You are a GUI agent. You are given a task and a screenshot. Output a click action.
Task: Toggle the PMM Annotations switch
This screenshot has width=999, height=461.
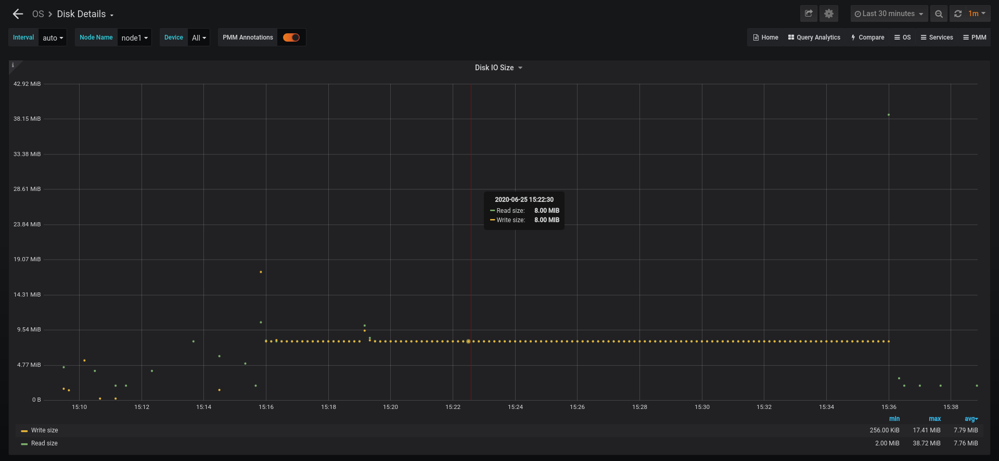tap(291, 37)
